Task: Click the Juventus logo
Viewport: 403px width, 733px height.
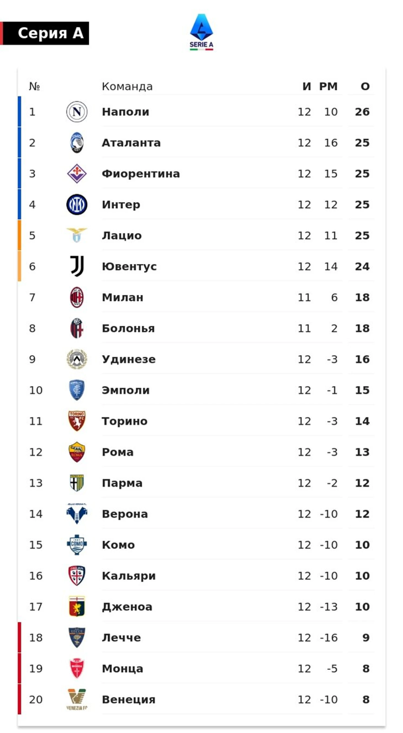Action: pyautogui.click(x=77, y=266)
